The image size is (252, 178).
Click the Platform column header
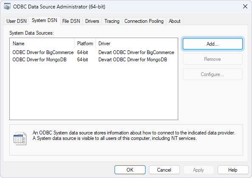pos(85,44)
